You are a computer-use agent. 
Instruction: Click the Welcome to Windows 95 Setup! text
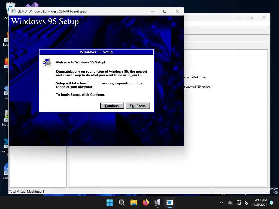point(80,62)
